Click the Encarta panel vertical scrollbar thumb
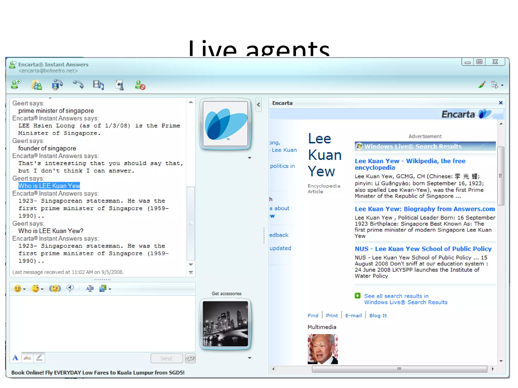This screenshot has height=388, width=518. [x=501, y=176]
